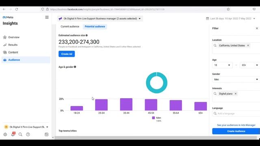The width and height of the screenshot is (260, 146).
Task: Remove California, United States location chip
Action: coord(248,45)
